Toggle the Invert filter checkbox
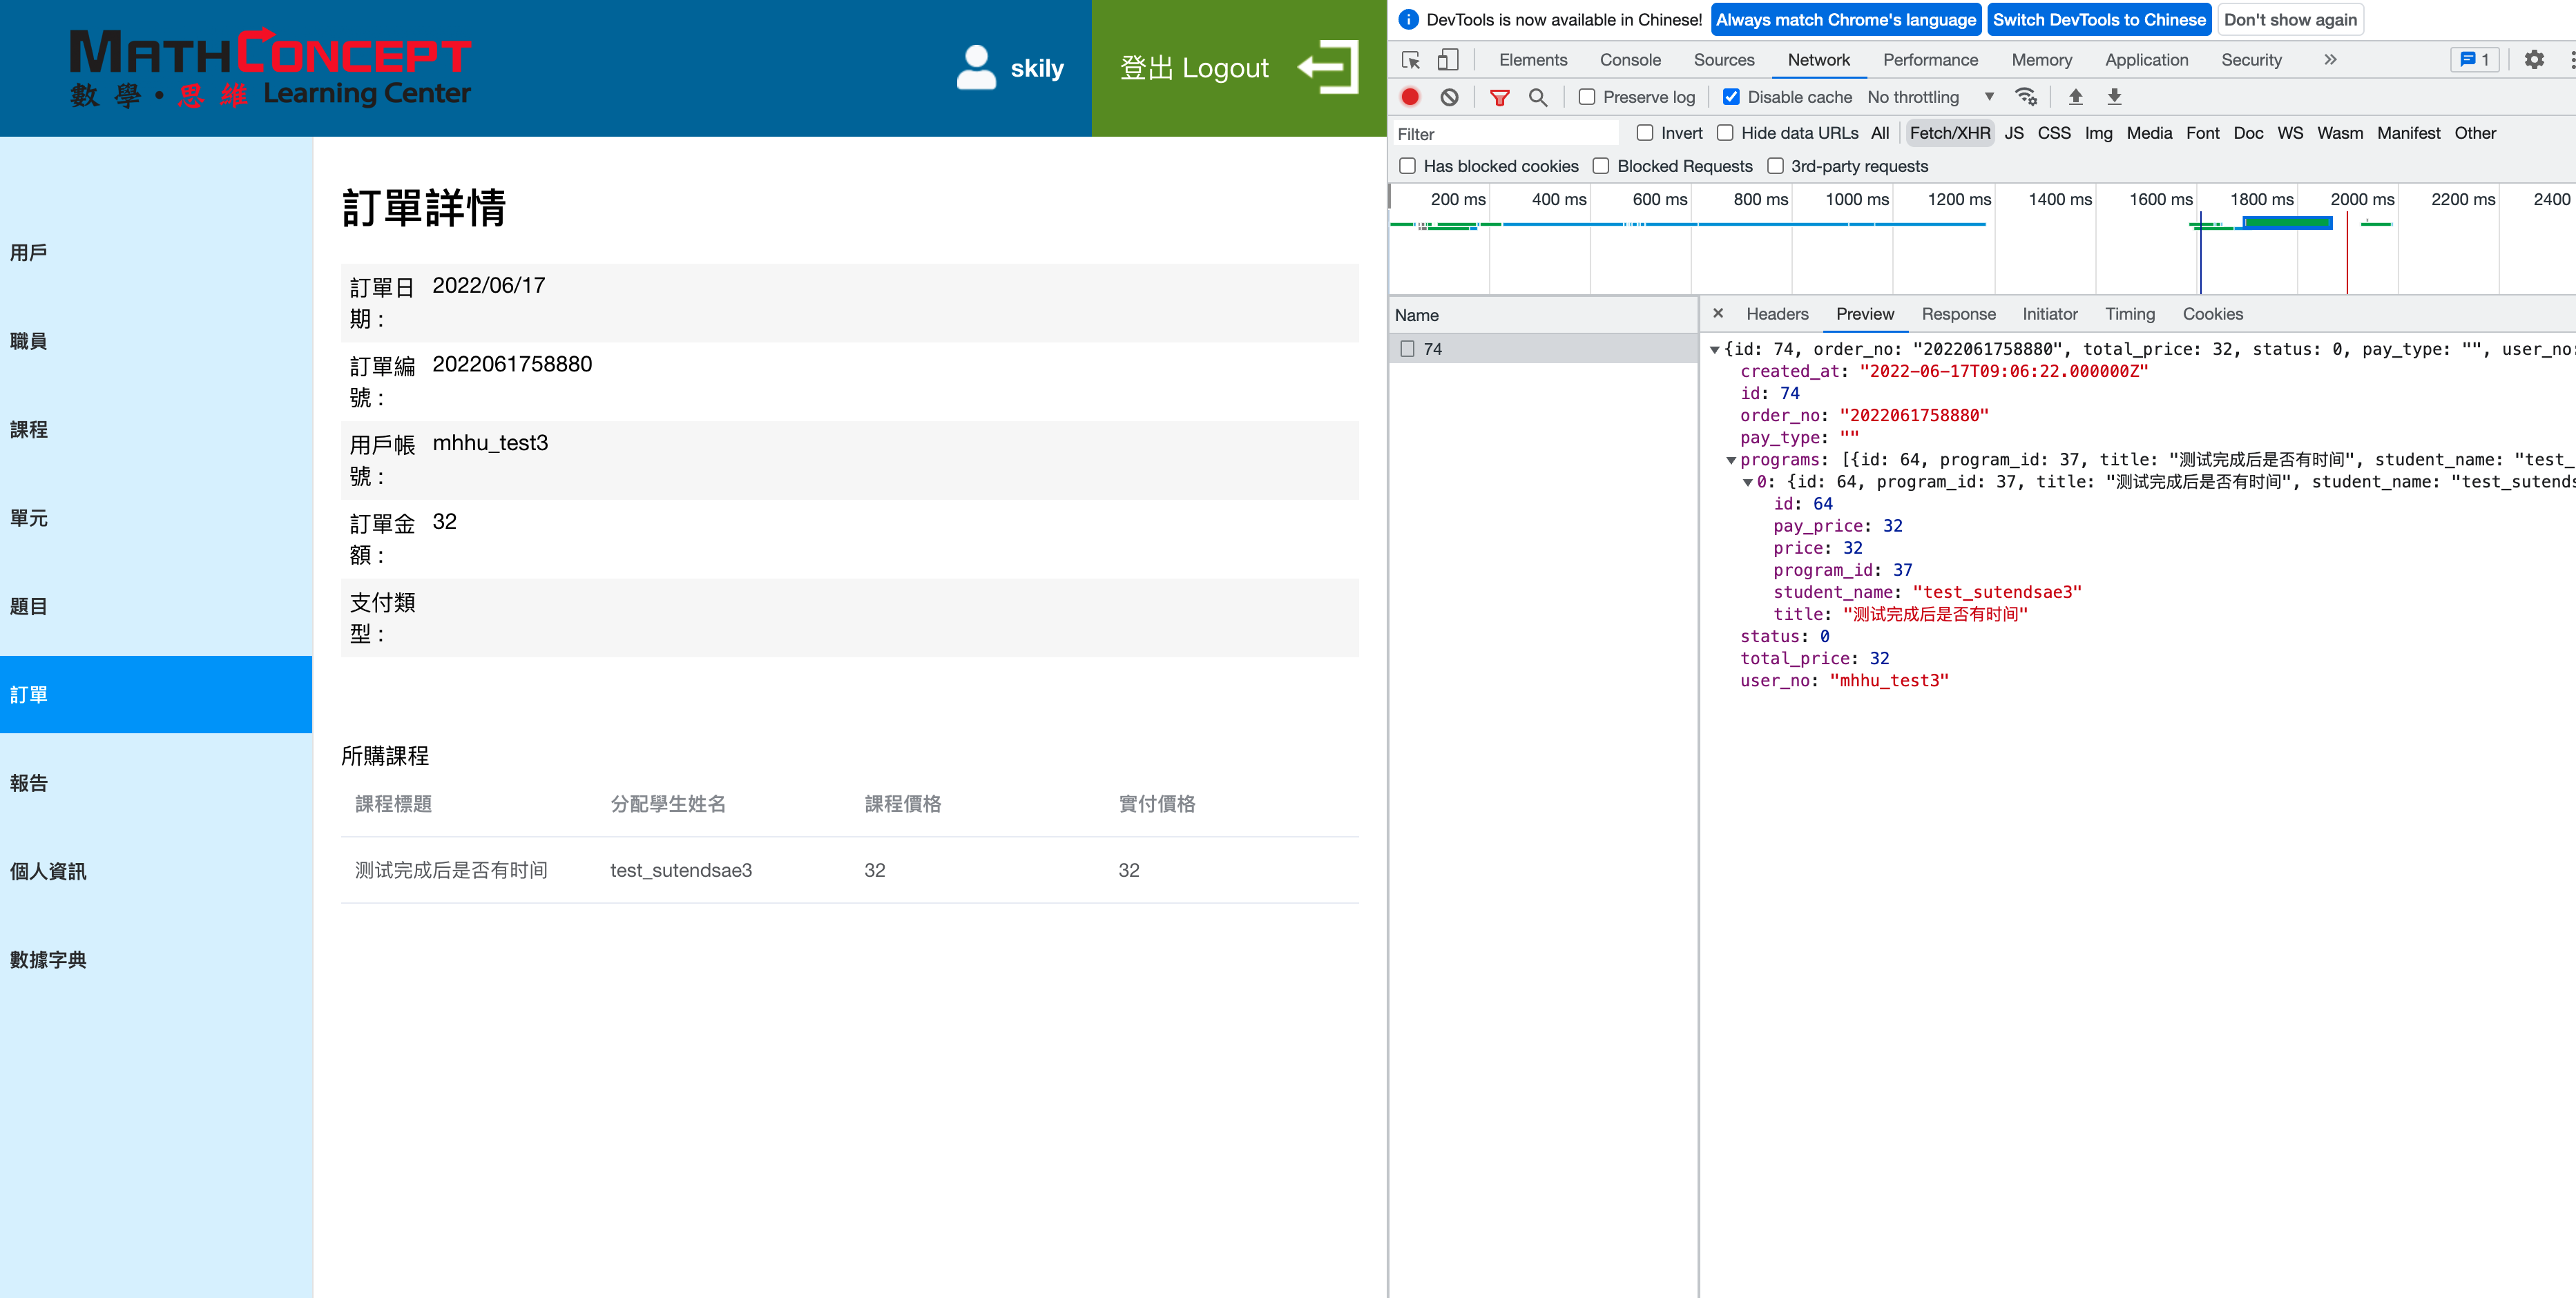The image size is (2576, 1298). coord(1645,133)
